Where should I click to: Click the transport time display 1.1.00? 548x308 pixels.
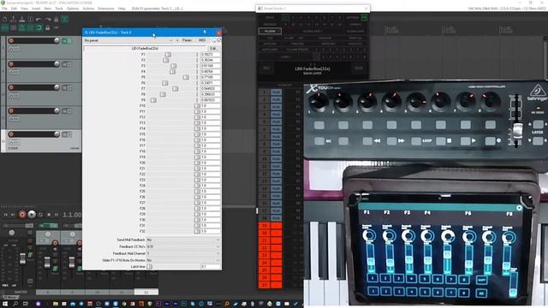tap(72, 215)
